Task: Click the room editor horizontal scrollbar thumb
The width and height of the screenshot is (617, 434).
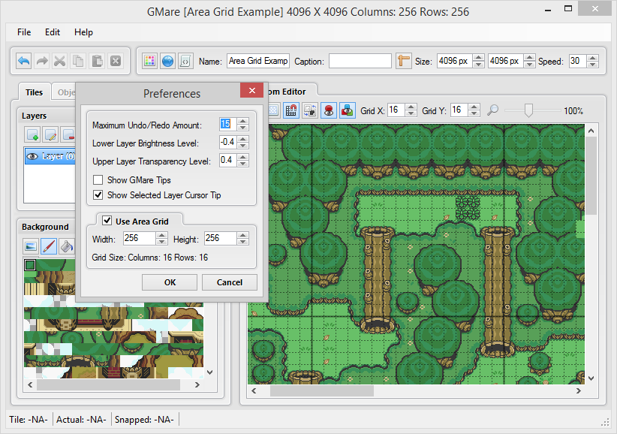Action: pos(322,390)
